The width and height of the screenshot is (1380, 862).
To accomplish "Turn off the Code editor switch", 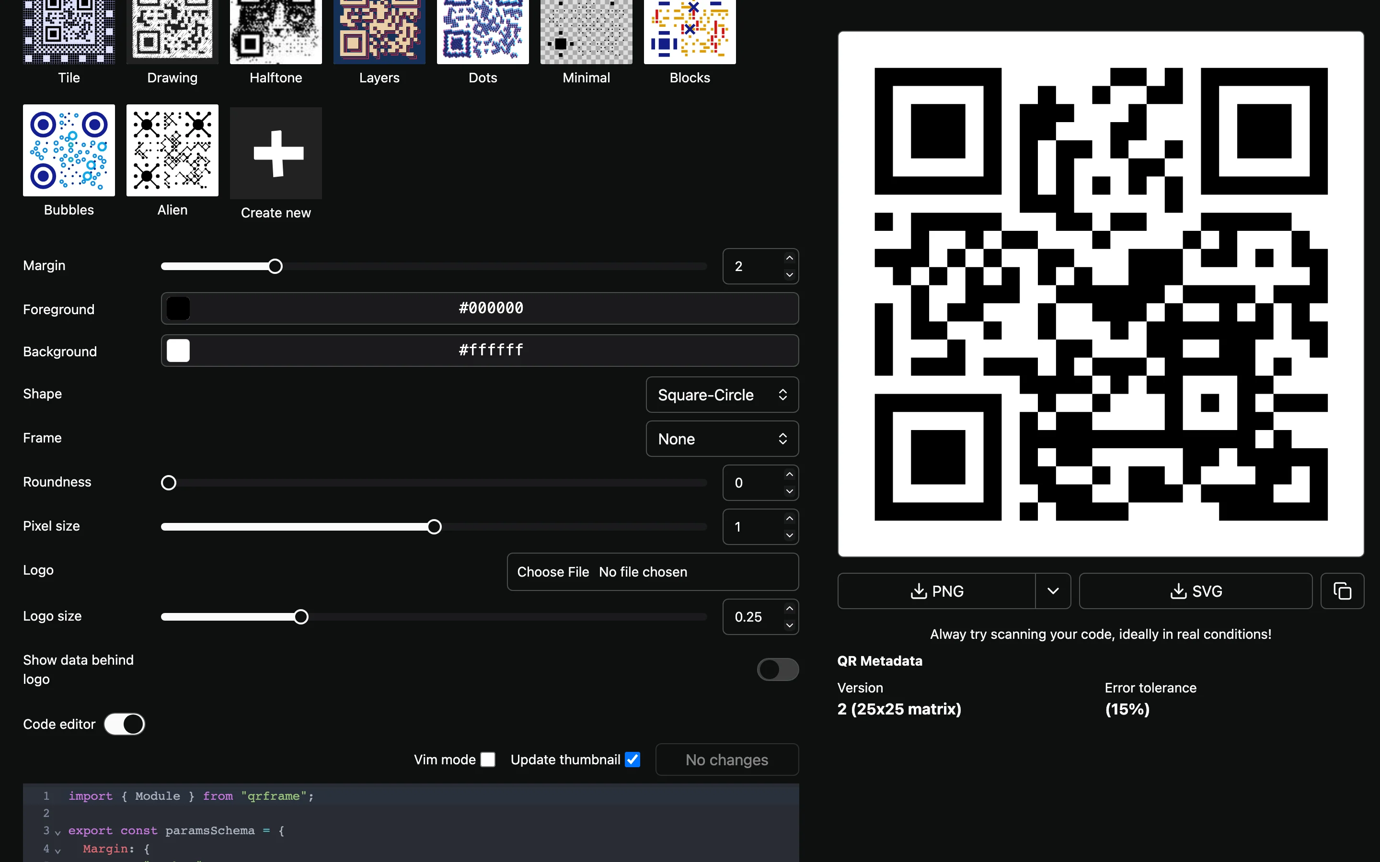I will [x=124, y=724].
